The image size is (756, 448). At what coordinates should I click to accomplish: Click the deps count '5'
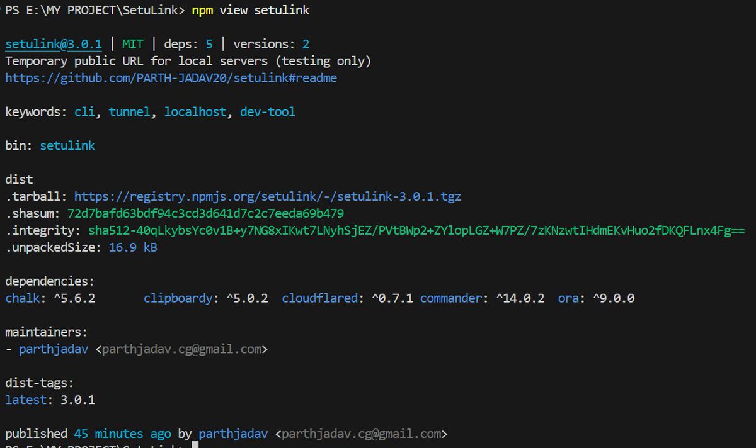(209, 44)
